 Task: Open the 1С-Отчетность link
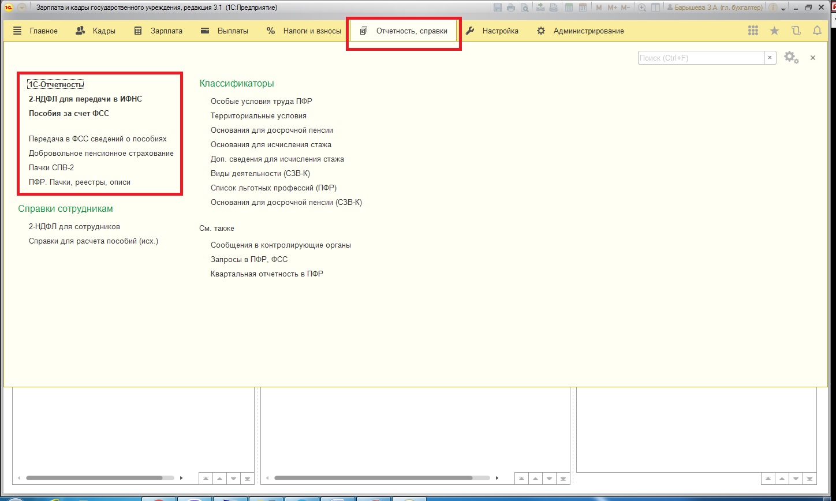[x=56, y=84]
